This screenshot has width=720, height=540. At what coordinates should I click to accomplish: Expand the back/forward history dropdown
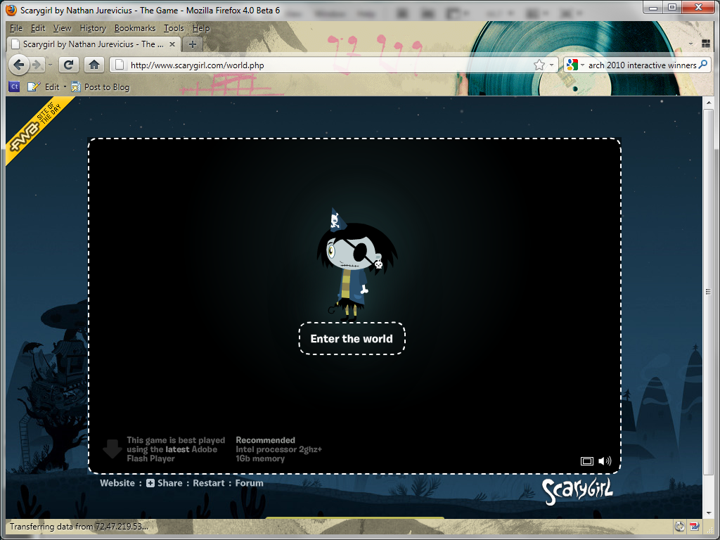pyautogui.click(x=50, y=65)
